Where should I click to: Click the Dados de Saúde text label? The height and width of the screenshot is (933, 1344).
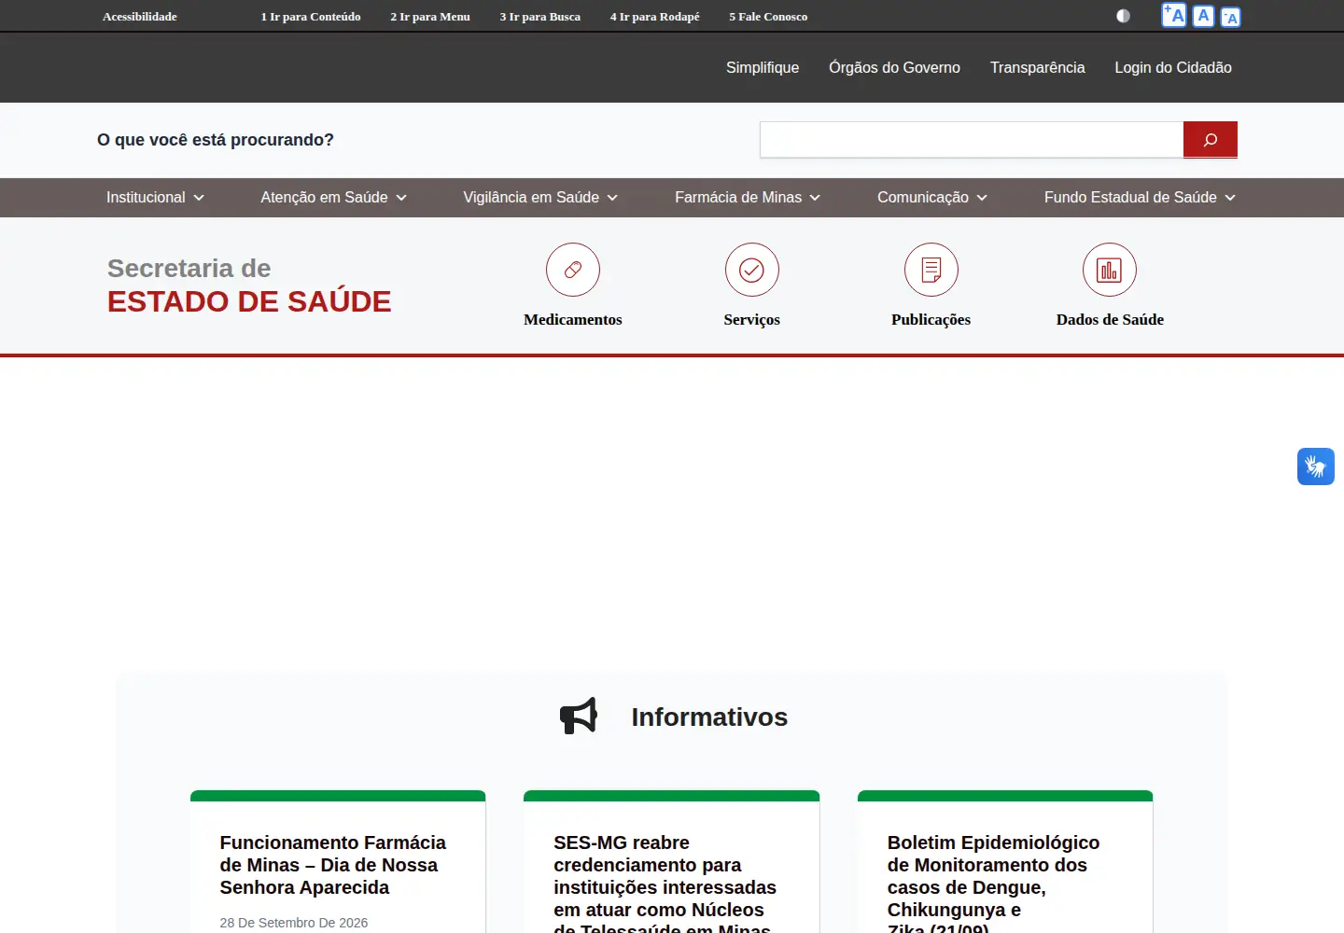point(1110,319)
